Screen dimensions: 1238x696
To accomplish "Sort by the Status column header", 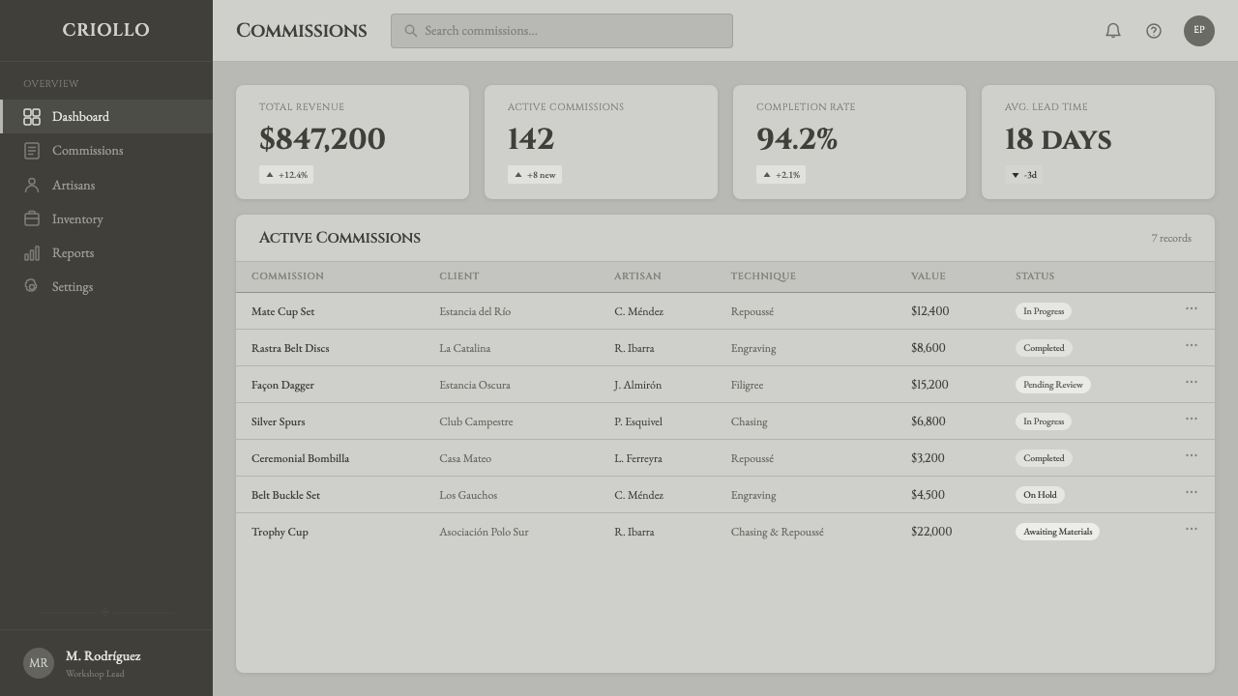I will [x=1034, y=276].
